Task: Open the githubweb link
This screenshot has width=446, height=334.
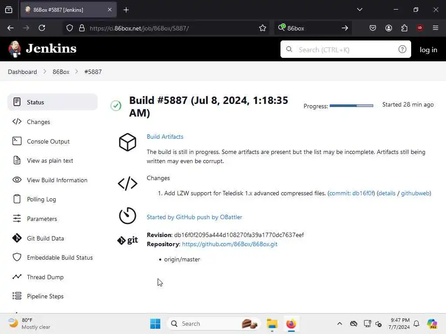Action: click(415, 194)
